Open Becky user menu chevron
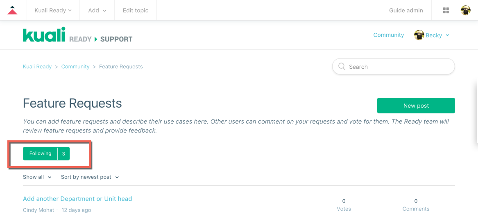The image size is (478, 223). coord(447,35)
